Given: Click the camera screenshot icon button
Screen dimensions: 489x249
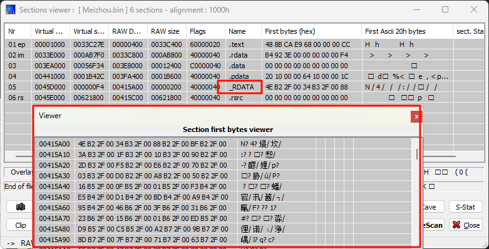Looking at the screenshot, I should [20, 207].
